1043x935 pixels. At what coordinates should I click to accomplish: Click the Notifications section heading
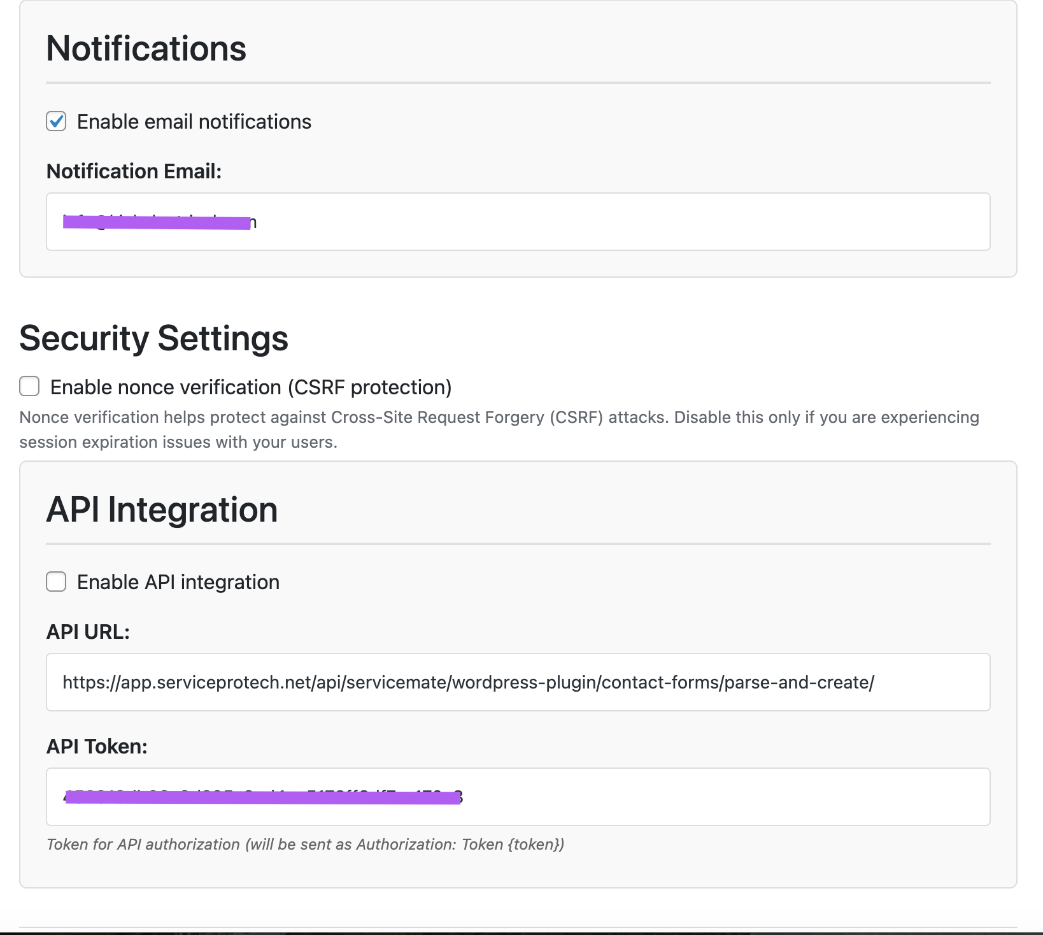[x=146, y=48]
